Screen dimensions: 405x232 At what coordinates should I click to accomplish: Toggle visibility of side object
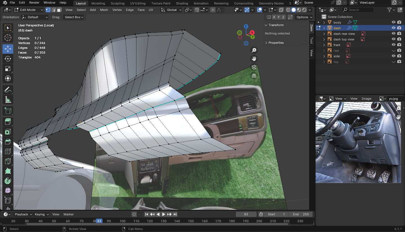click(x=393, y=56)
